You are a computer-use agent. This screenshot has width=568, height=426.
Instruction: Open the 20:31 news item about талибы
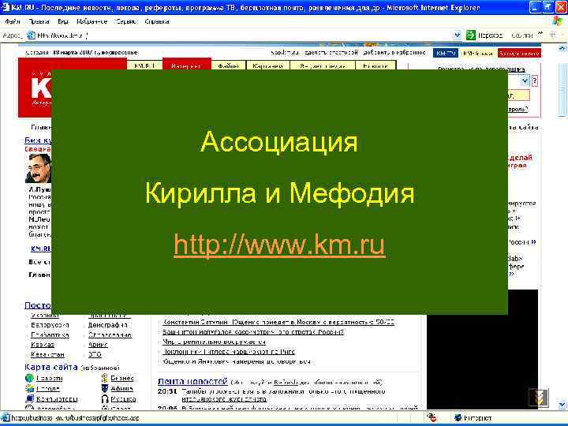283,395
